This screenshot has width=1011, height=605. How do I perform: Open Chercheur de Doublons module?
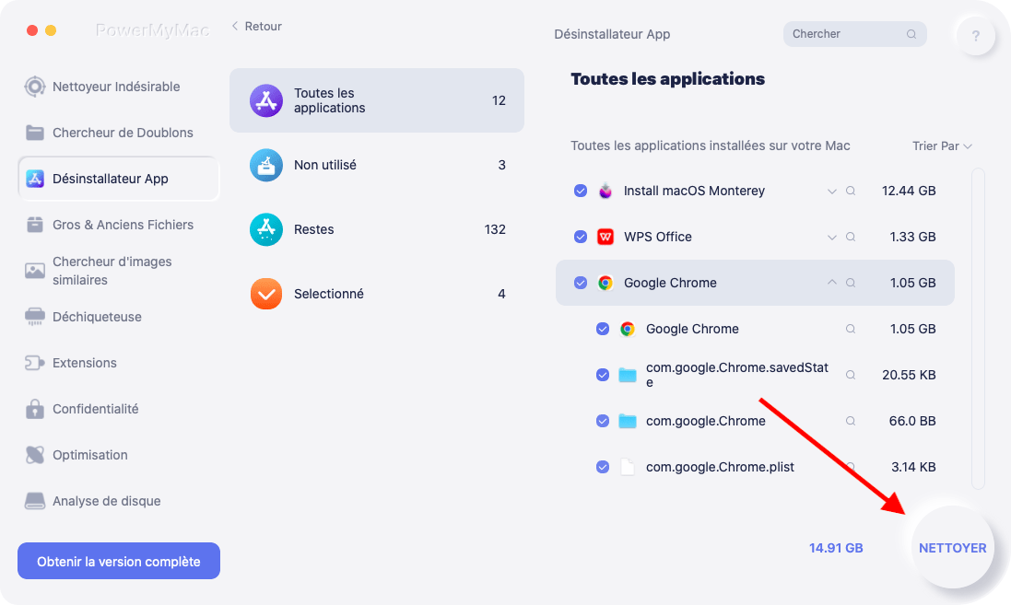pyautogui.click(x=118, y=133)
